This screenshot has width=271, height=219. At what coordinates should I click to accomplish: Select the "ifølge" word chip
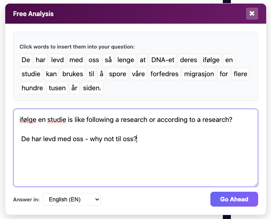[210, 60]
